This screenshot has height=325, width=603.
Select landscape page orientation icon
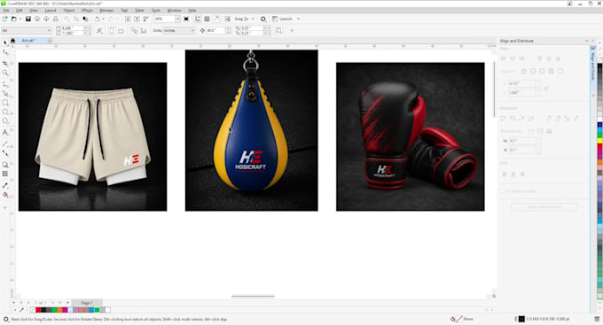(x=121, y=30)
